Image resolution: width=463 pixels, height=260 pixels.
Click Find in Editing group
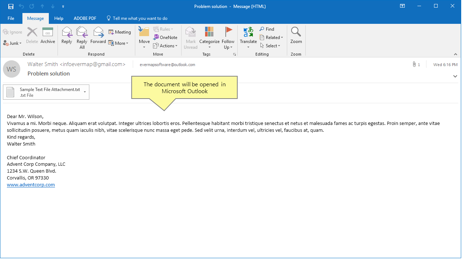click(x=267, y=29)
